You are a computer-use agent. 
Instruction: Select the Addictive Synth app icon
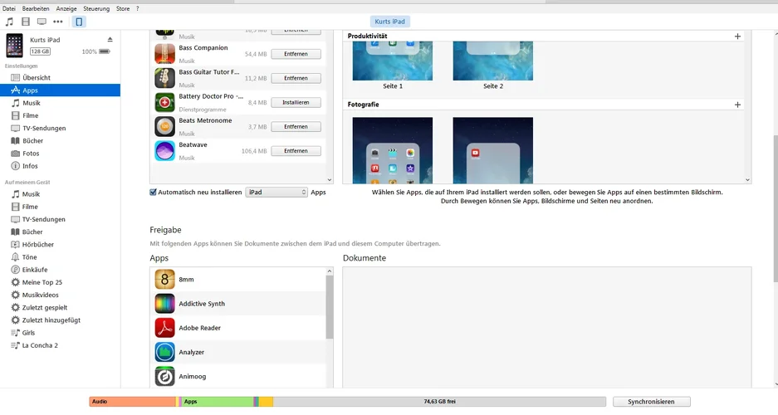coord(164,304)
